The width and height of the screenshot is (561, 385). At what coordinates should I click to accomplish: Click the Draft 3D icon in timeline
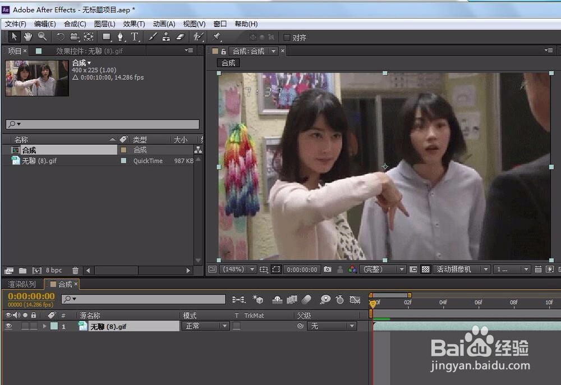coord(257,299)
